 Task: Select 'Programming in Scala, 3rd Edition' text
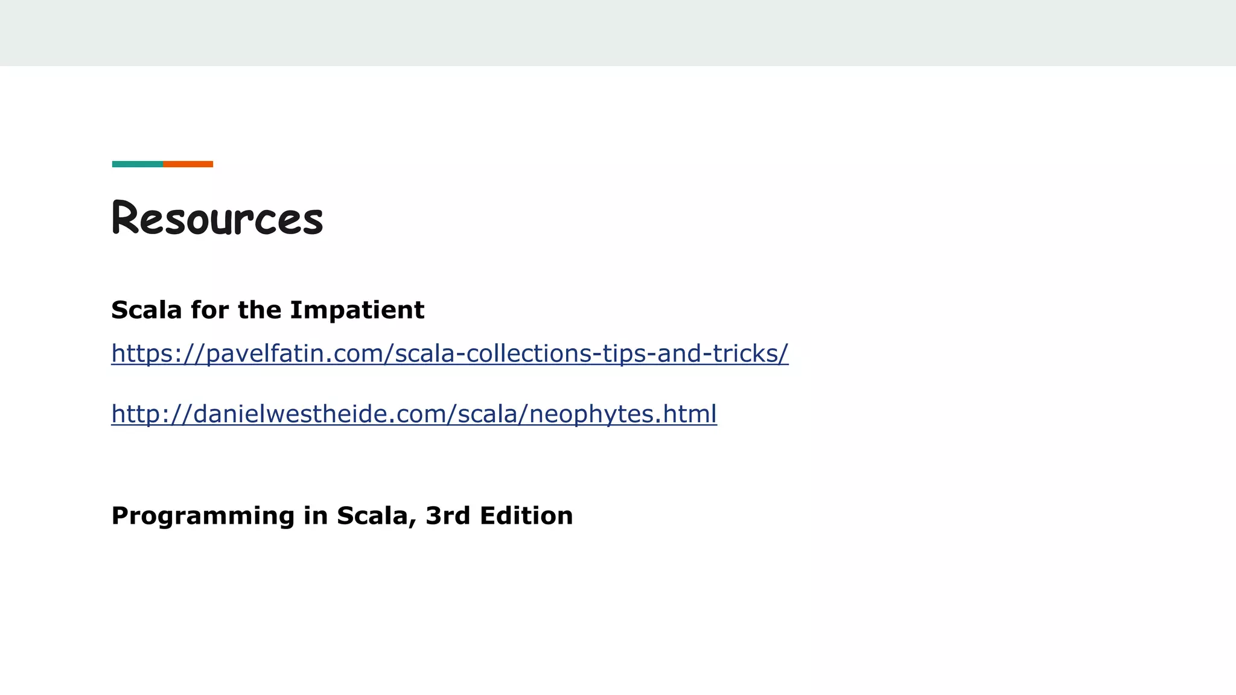coord(342,516)
